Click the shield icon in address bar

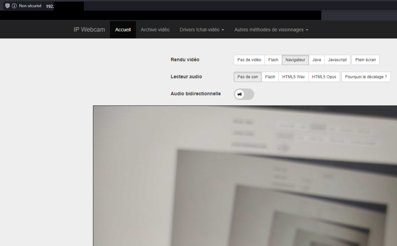7,6
